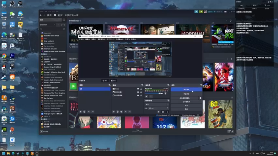This screenshot has width=278, height=156.
Task: Select Totally Accurate Battle Simulator in list
Action: coord(53,51)
